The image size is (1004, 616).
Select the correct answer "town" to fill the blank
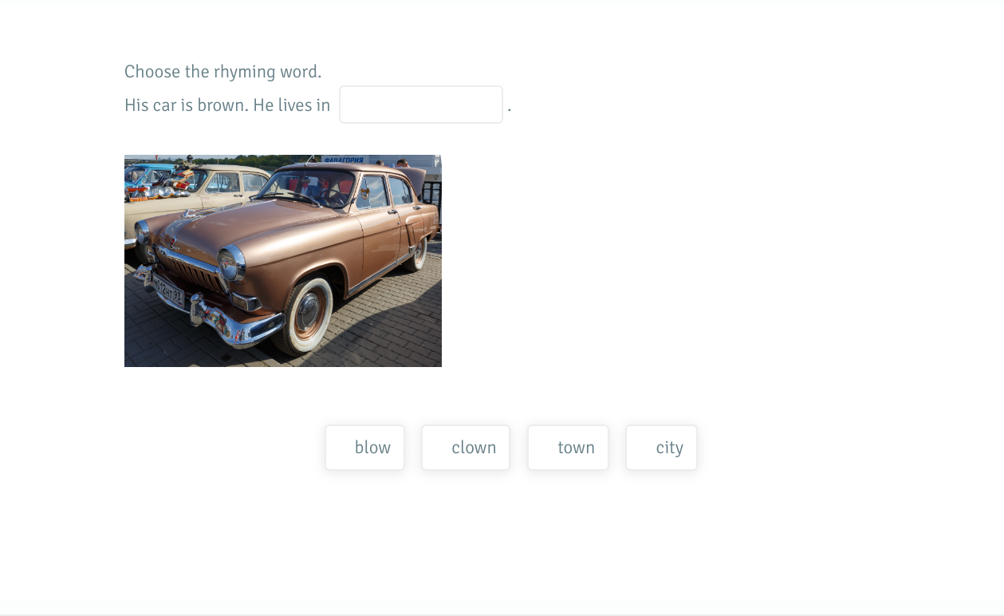pos(568,447)
